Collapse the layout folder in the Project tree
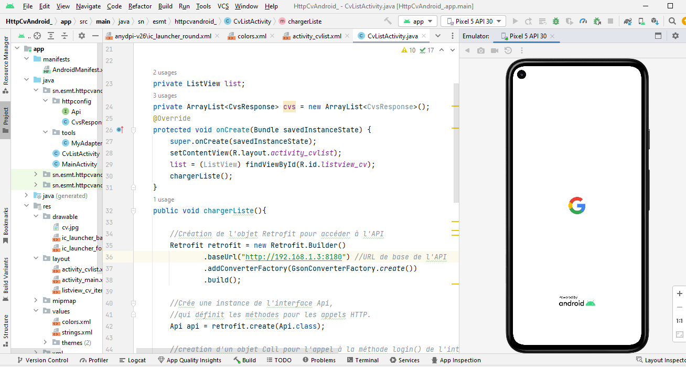 click(36, 258)
